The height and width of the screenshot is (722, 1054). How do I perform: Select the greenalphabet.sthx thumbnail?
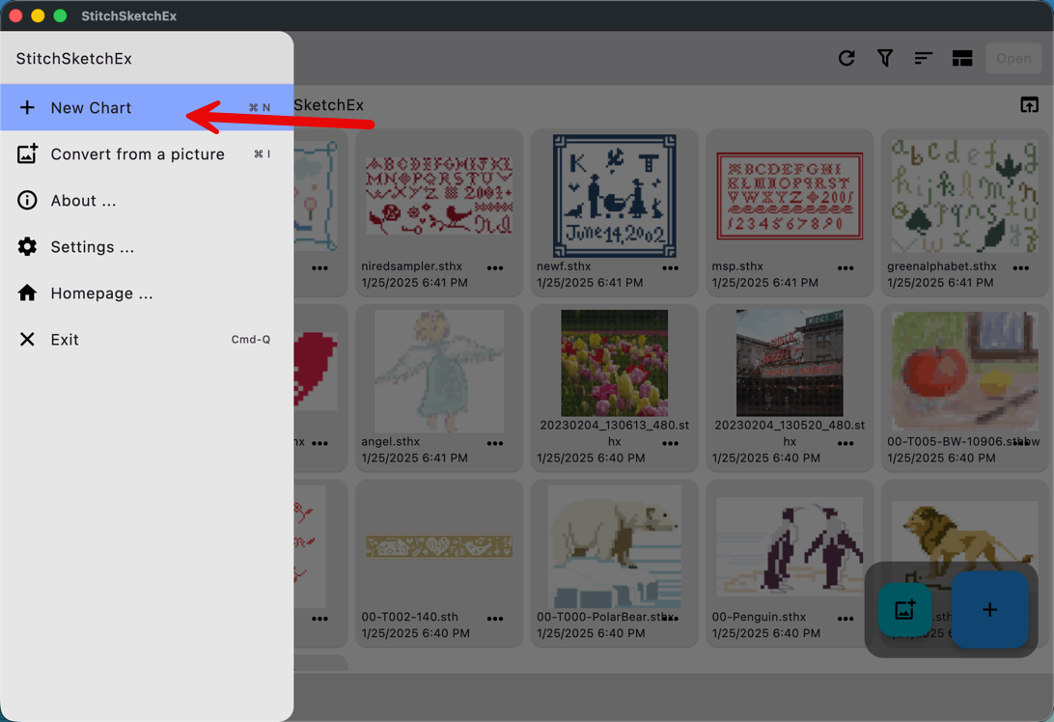pos(964,196)
